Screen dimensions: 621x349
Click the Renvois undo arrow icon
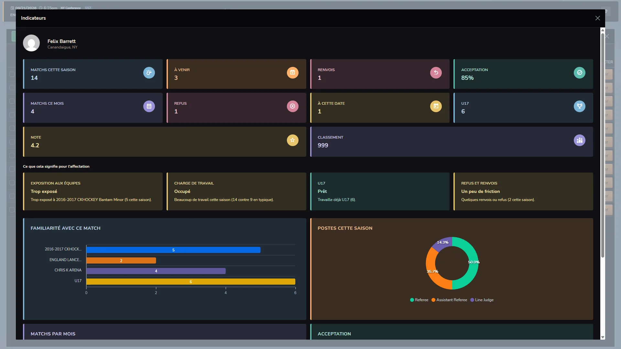point(436,73)
